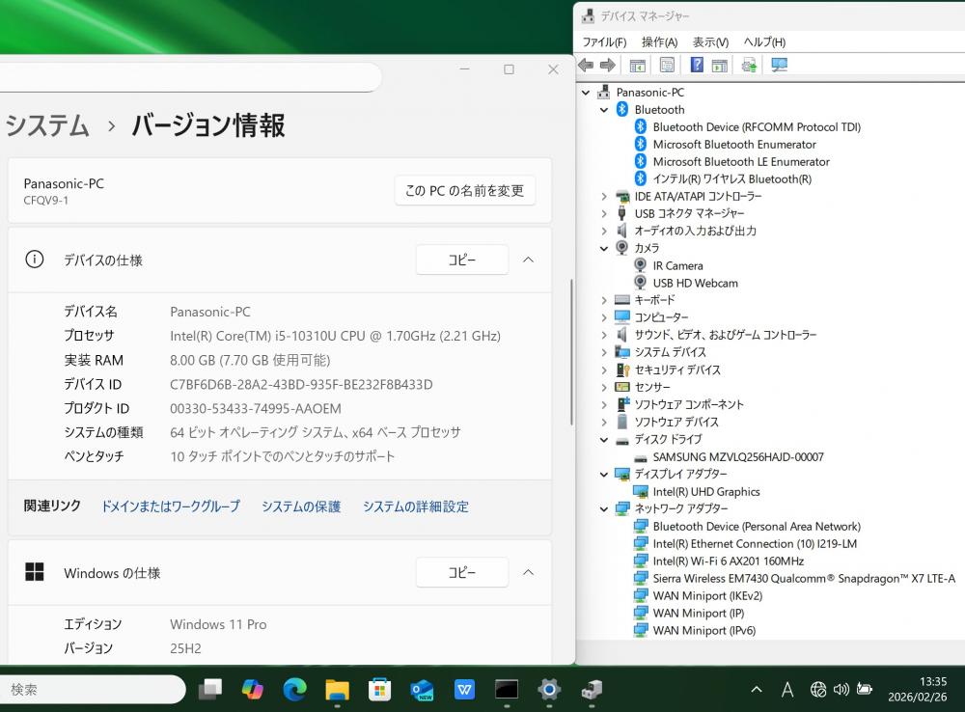Select the IR Camera device
Viewport: 965px width, 712px height.
tap(677, 265)
